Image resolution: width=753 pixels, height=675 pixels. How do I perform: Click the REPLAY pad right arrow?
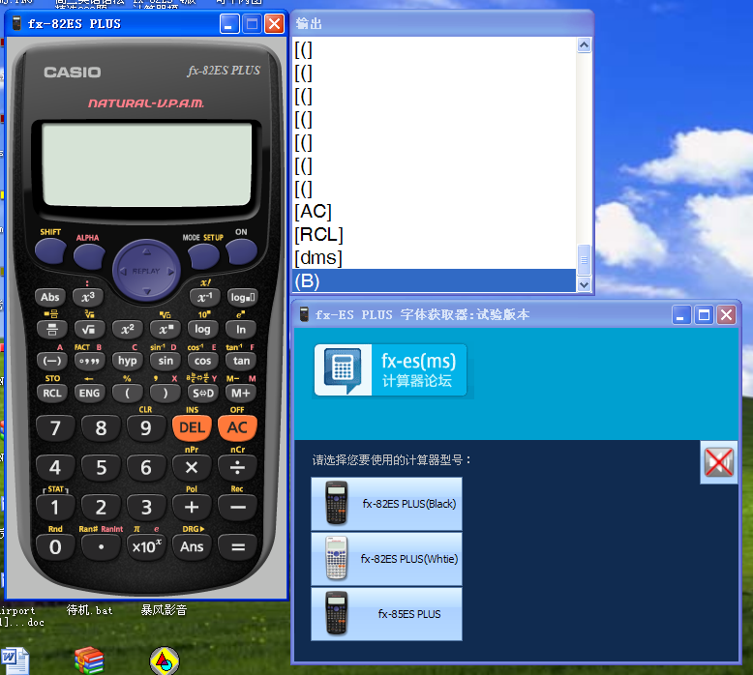point(170,272)
